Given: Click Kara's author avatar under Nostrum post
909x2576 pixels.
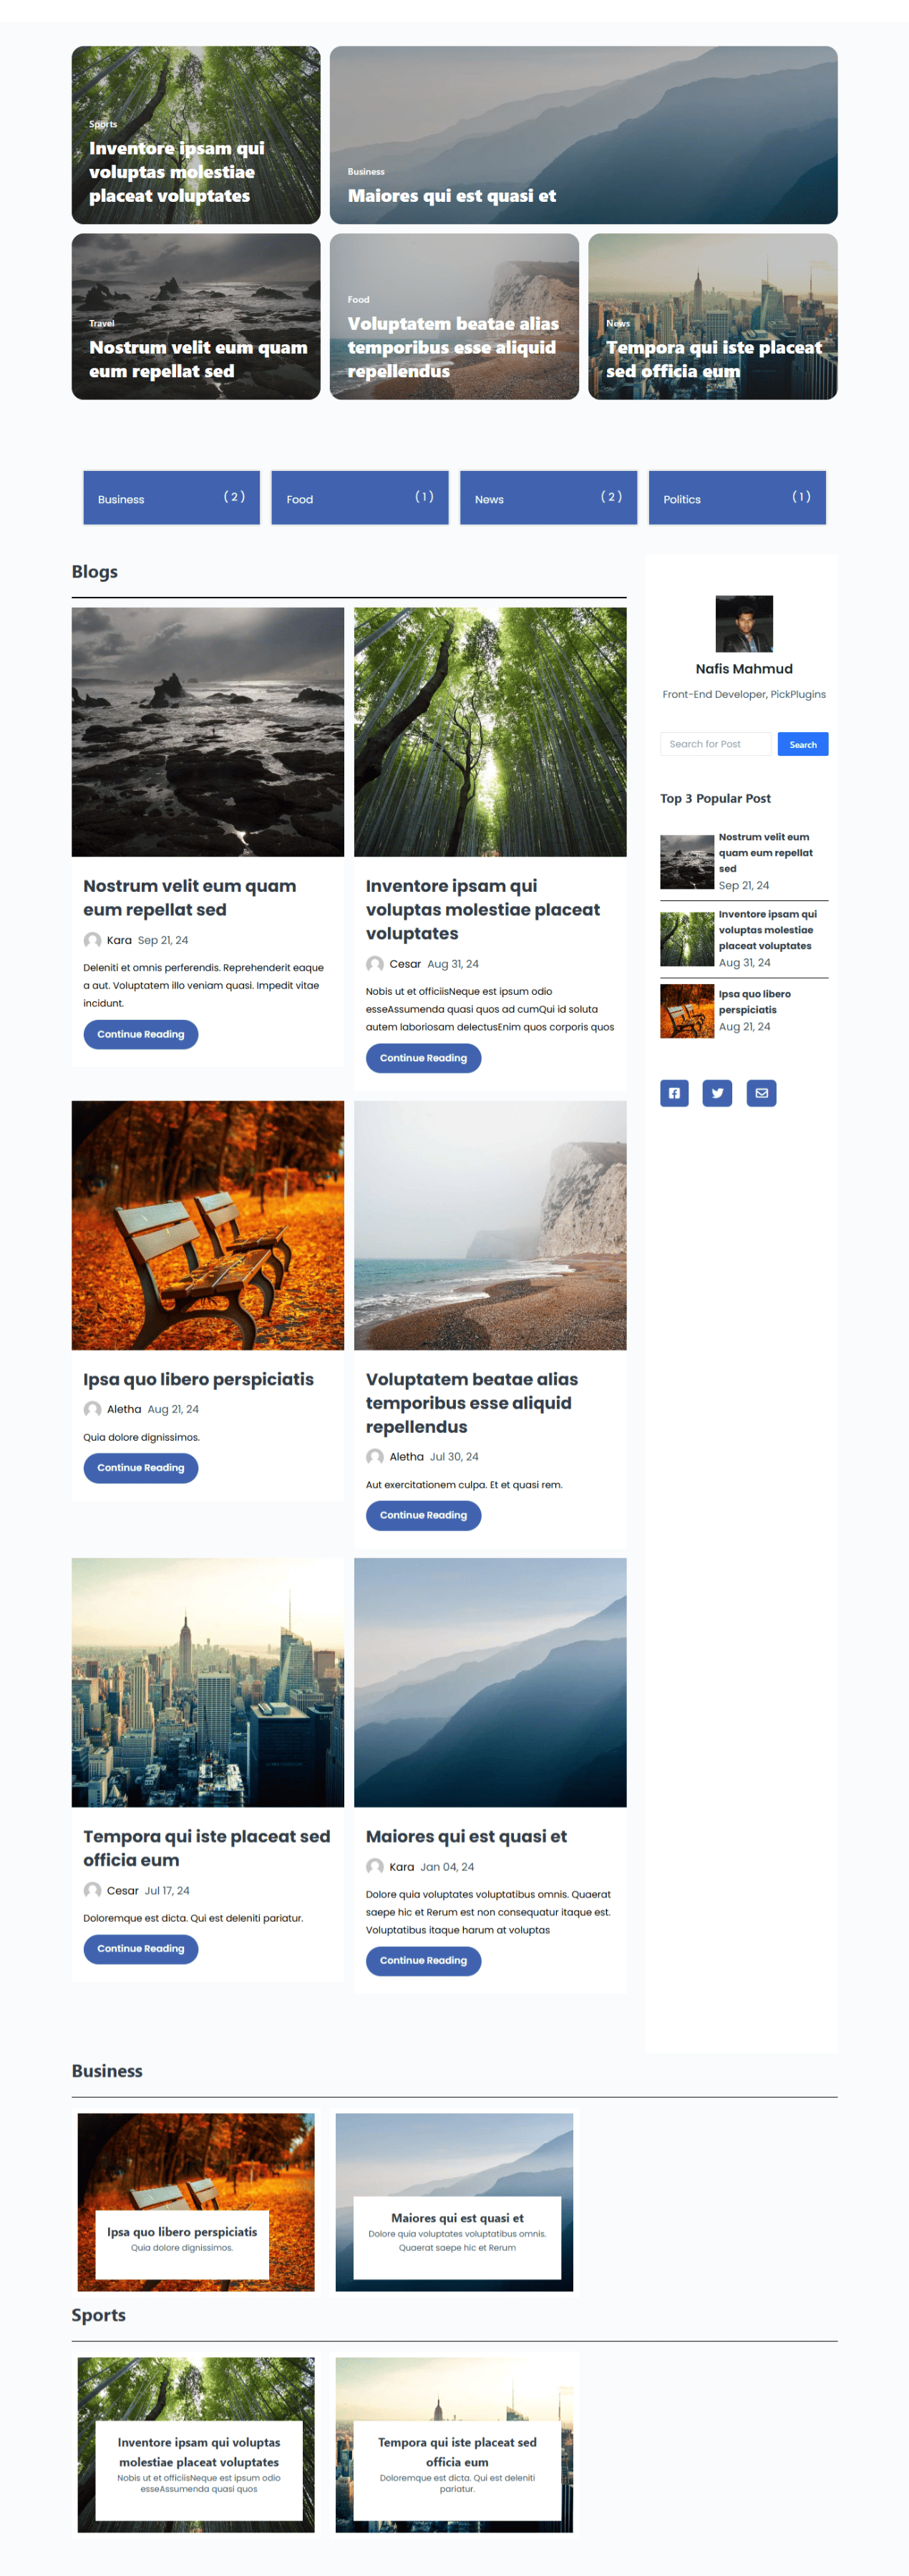Looking at the screenshot, I should tap(92, 940).
